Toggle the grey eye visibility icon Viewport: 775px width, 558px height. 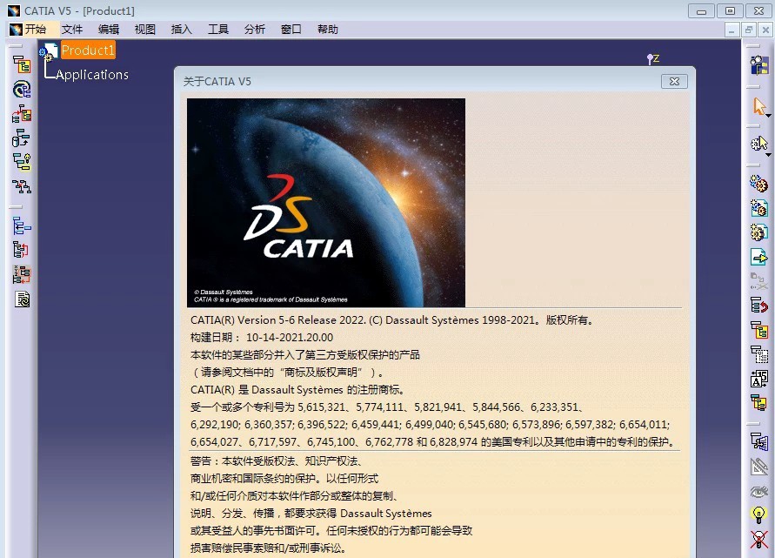pos(759,491)
